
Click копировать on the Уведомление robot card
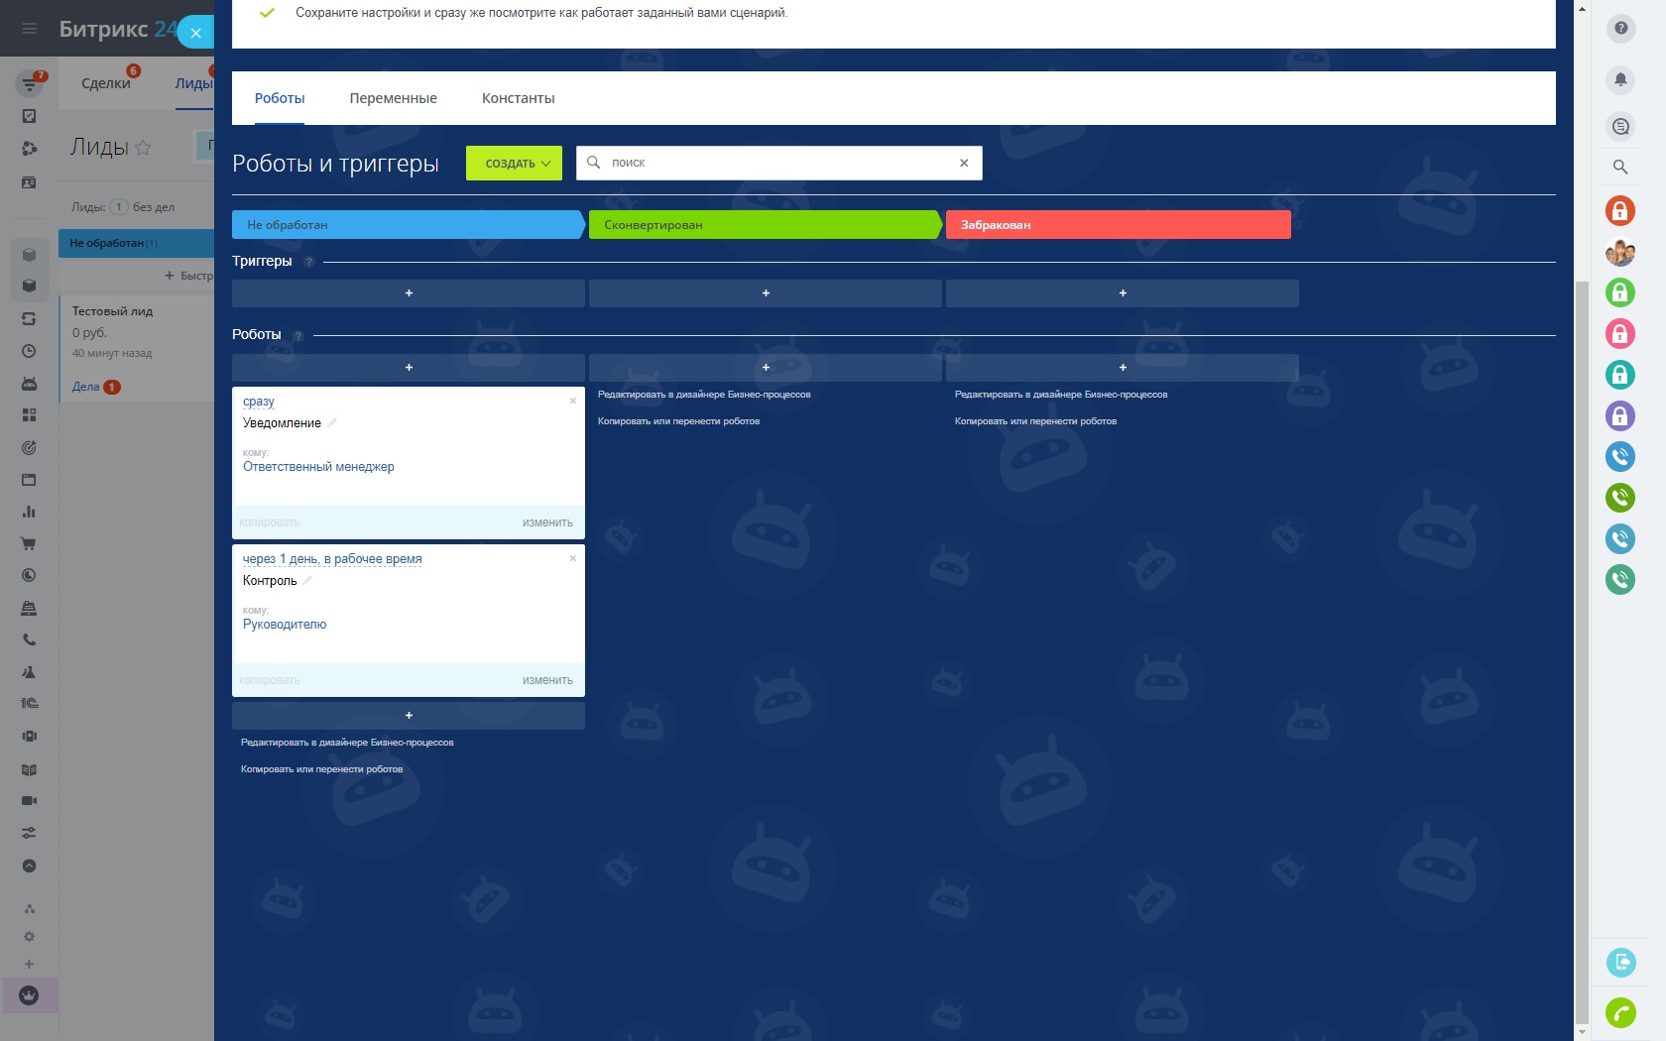pos(270,522)
